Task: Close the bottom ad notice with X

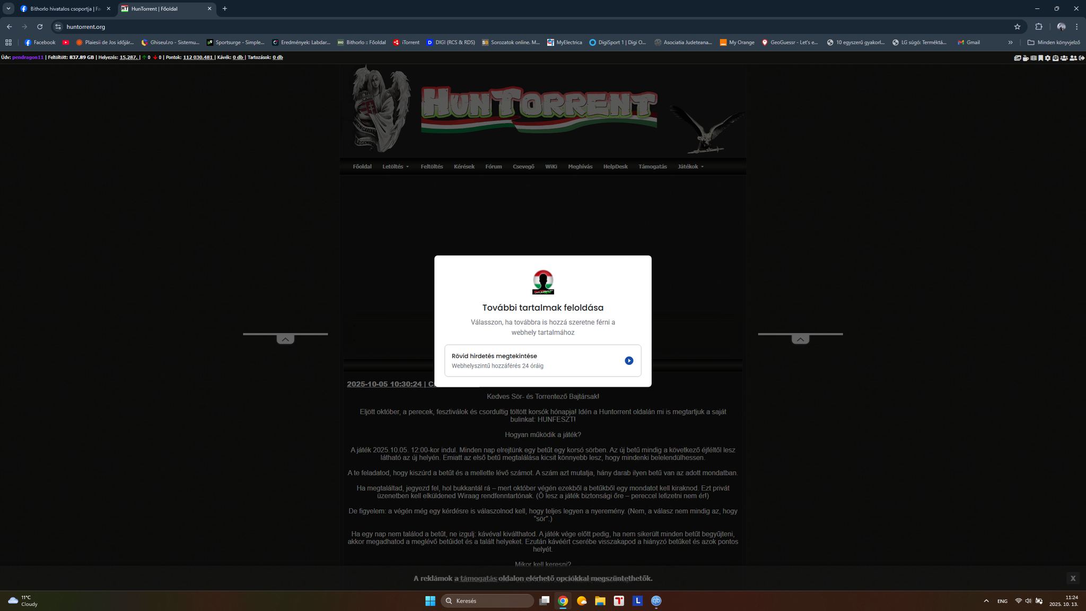Action: (x=1073, y=578)
